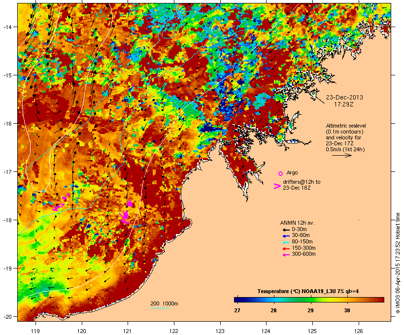Click the 'ANMN 12h av.' legend heading
Screen dimensions: 404x335
point(297,223)
